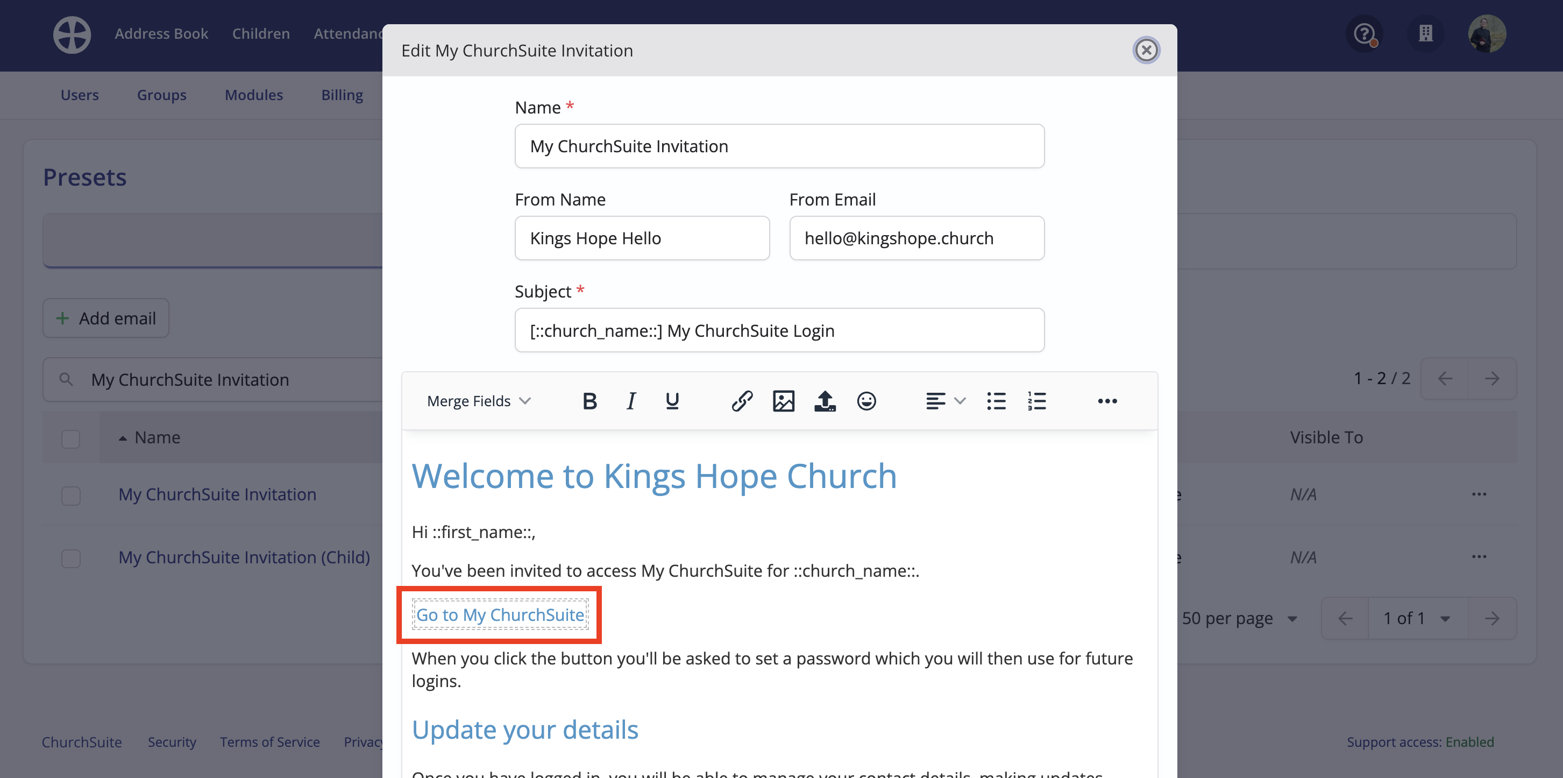Go to the next page in bottom pagination

[1492, 618]
